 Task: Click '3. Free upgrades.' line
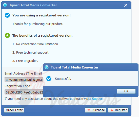click(x=25, y=61)
